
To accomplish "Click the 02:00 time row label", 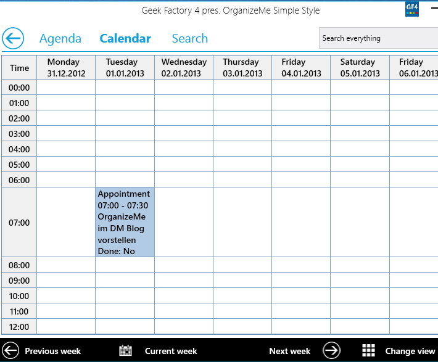I will tap(19, 118).
